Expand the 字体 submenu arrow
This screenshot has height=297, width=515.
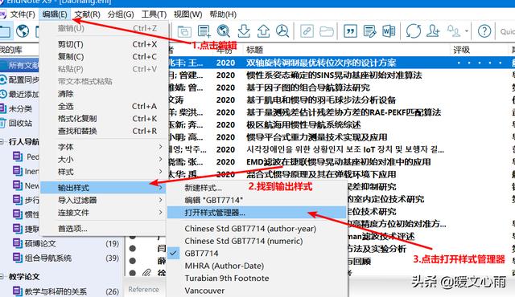(x=161, y=147)
